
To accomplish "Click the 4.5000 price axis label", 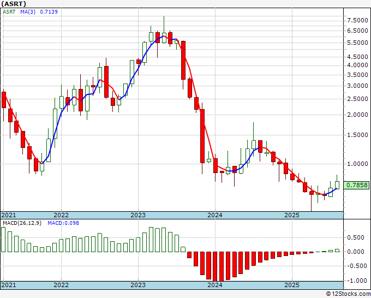I will pos(357,57).
